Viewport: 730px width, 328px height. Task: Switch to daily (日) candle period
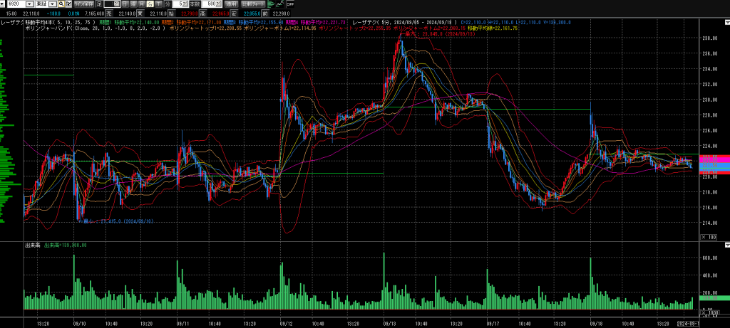pos(125,4)
